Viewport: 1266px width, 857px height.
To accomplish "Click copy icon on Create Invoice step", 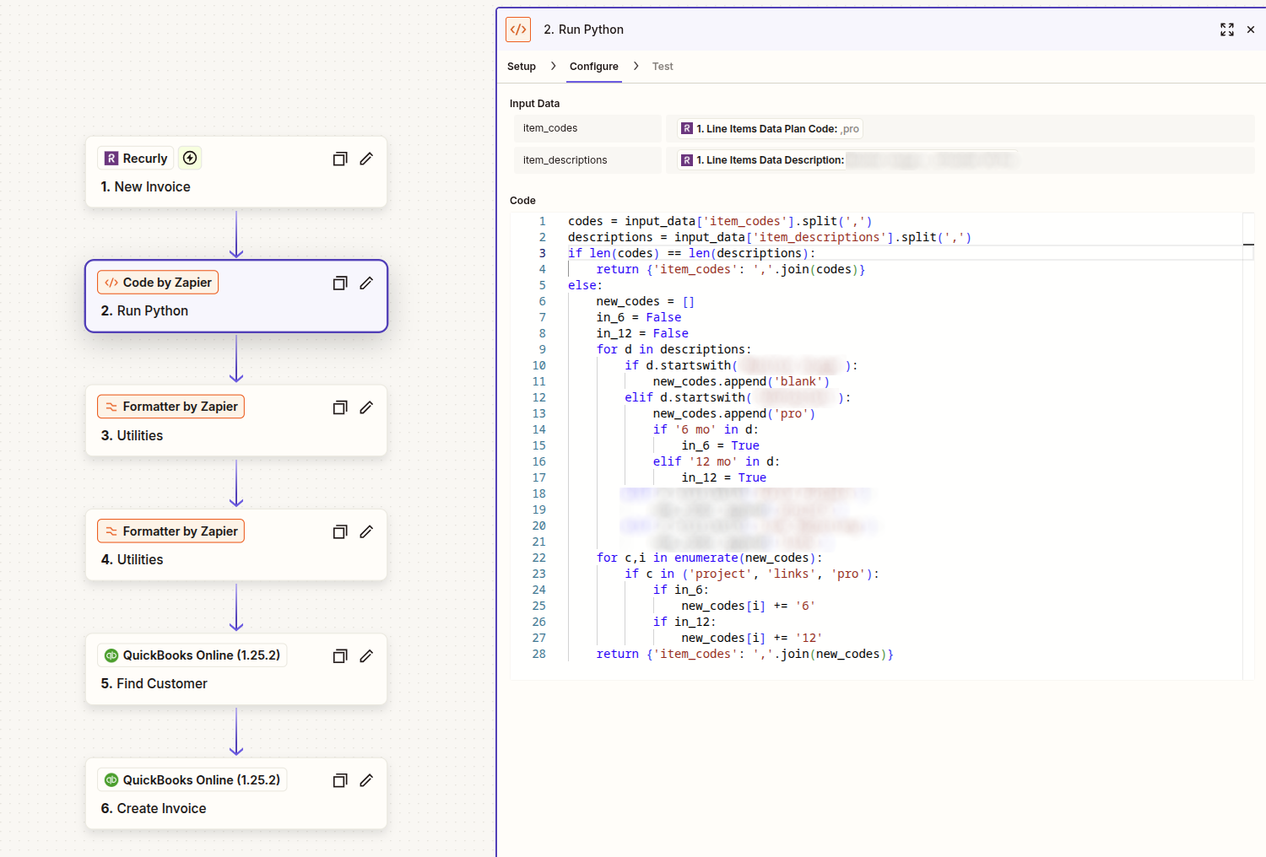I will point(340,781).
